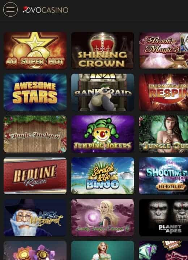Select the red-haired woman game tile
The width and height of the screenshot is (188, 260).
103,251
